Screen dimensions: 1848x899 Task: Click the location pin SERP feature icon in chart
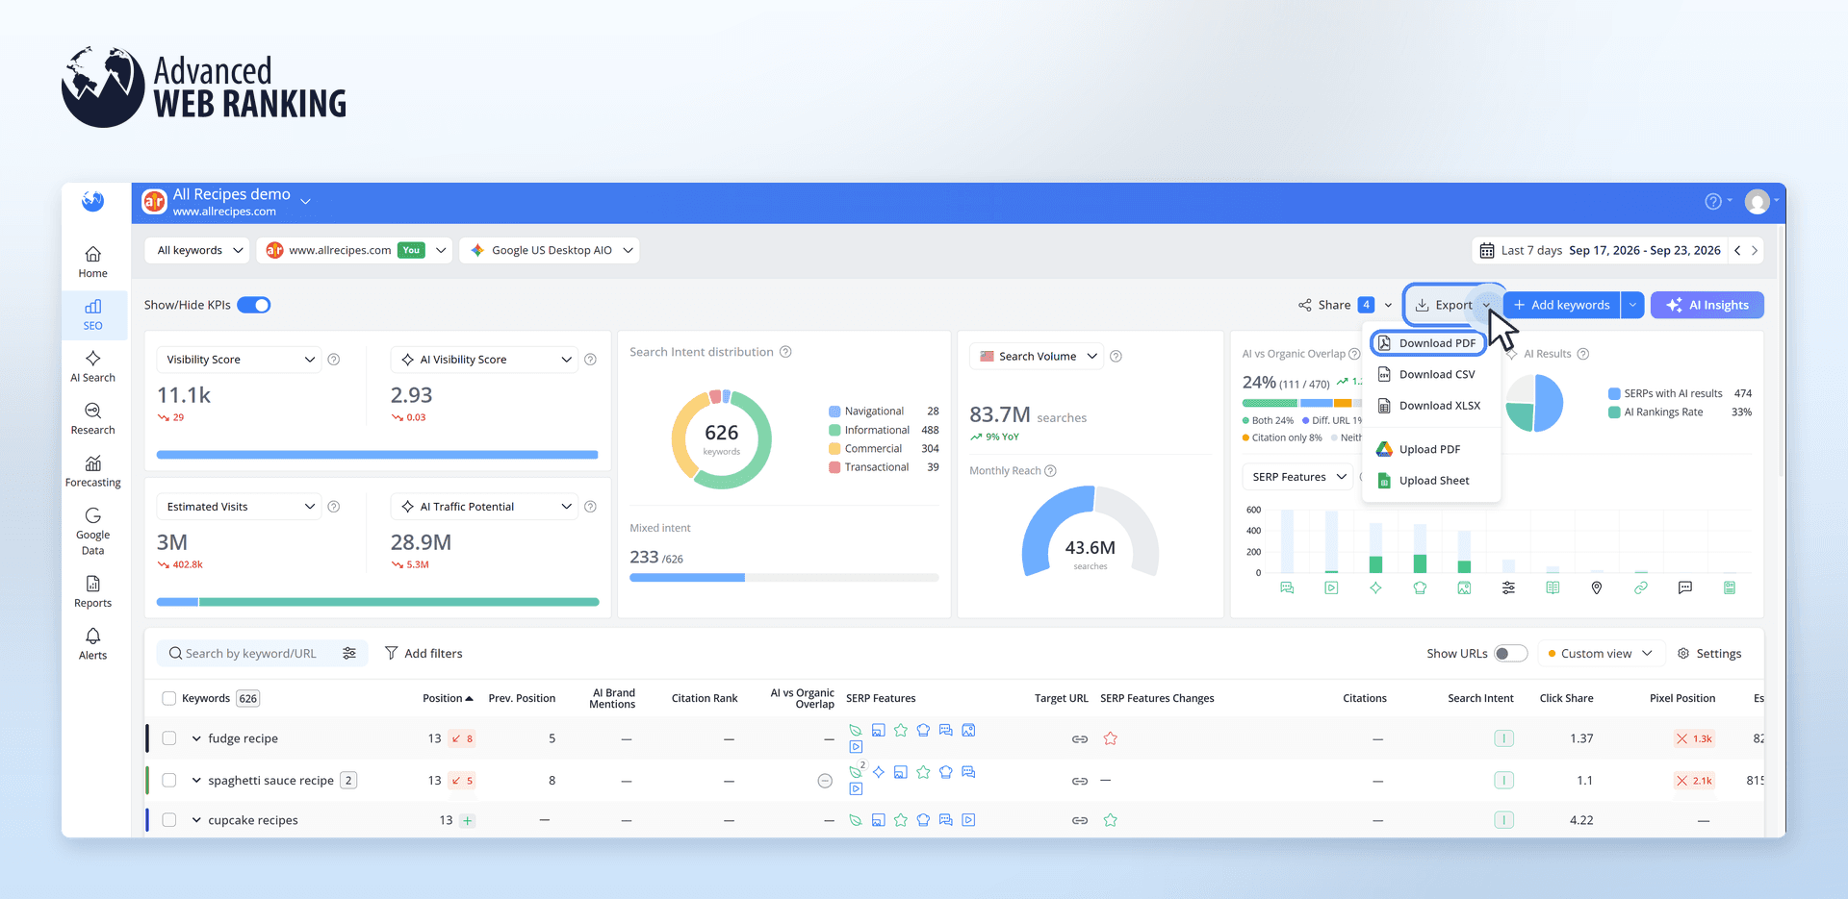[1597, 587]
